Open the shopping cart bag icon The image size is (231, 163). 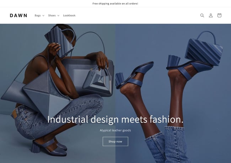pyautogui.click(x=219, y=16)
